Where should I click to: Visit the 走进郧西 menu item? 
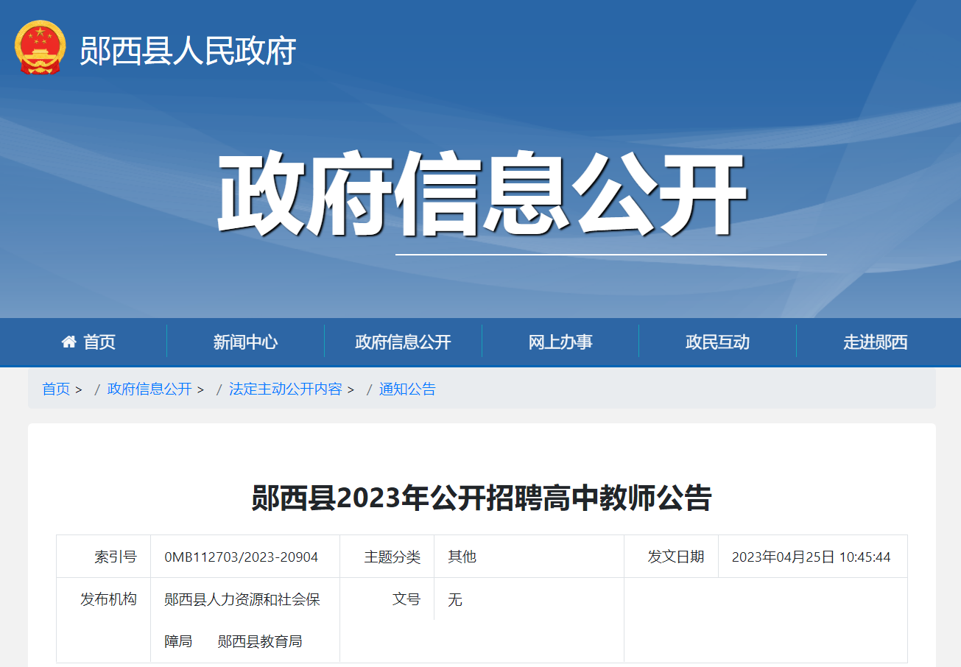875,342
